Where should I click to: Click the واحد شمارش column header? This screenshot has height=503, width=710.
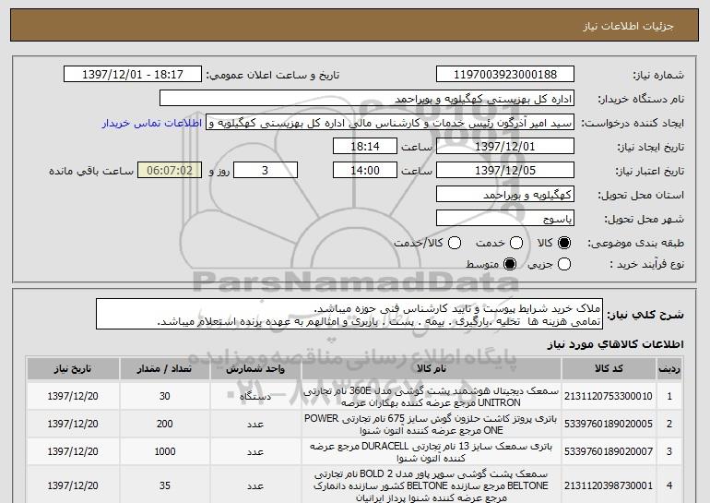[255, 369]
